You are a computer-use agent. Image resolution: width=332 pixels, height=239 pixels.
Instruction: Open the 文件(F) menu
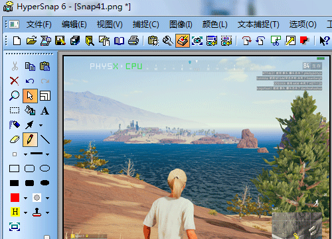coord(39,24)
